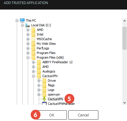Click the Program Files folder icon

(33, 53)
